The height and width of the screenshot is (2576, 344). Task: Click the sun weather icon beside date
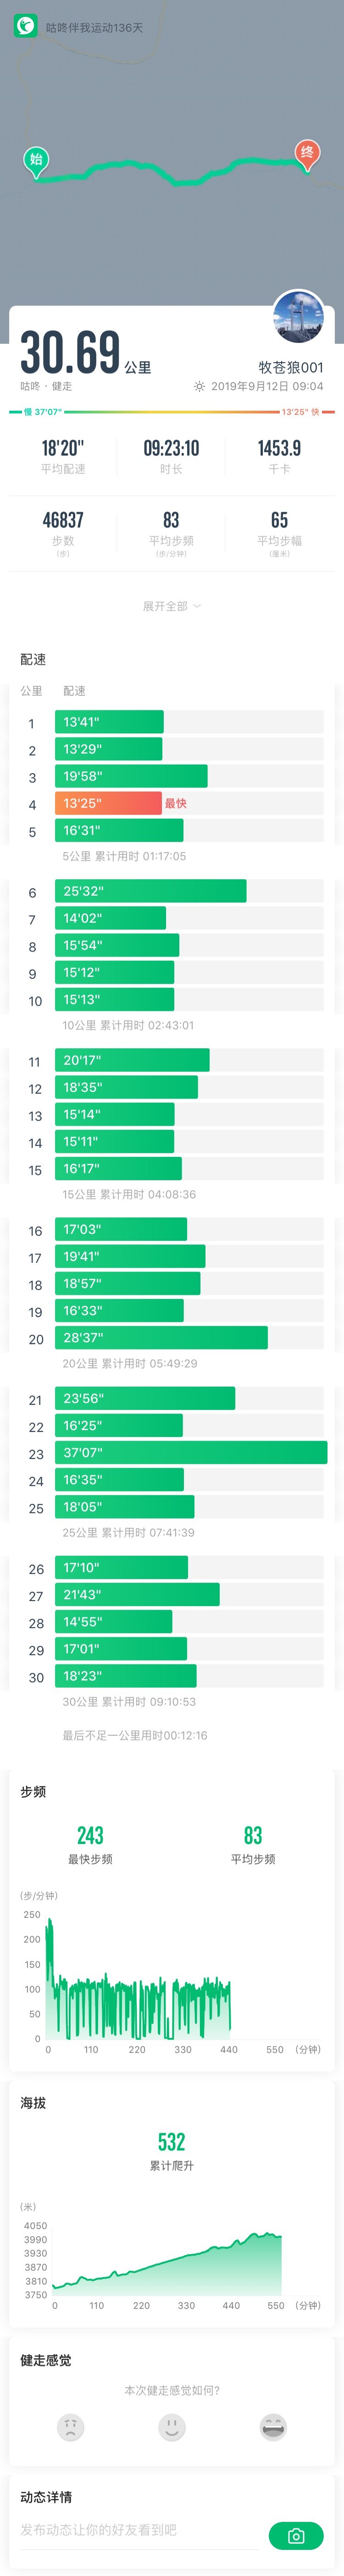[199, 386]
